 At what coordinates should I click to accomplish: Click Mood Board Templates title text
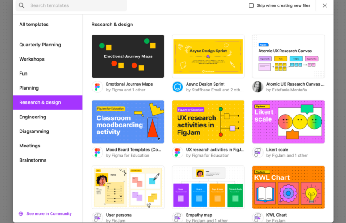point(133,150)
